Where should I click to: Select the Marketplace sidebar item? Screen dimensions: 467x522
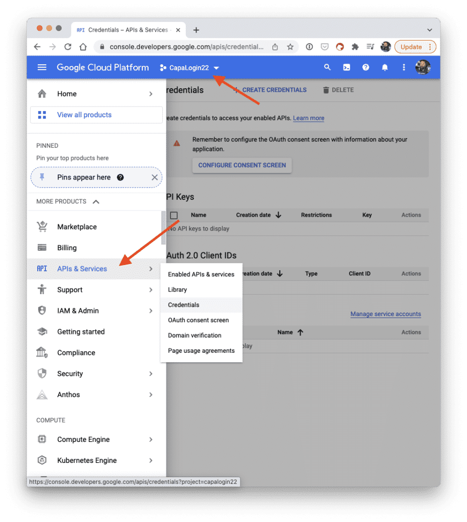pyautogui.click(x=77, y=226)
